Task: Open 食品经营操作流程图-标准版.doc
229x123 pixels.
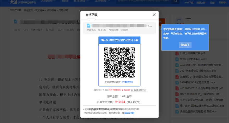Action: tap(198, 112)
